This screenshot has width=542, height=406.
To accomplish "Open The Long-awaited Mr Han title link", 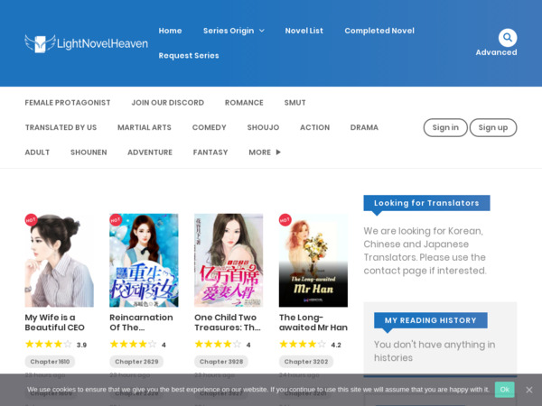I will [x=313, y=322].
